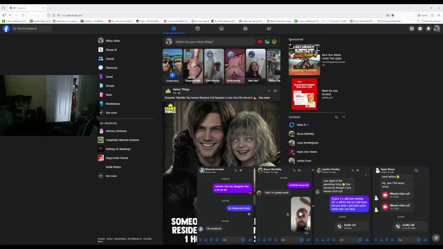Show more bookmarks with the overflow chevron
This screenshot has width=443, height=249.
pyautogui.click(x=418, y=21)
